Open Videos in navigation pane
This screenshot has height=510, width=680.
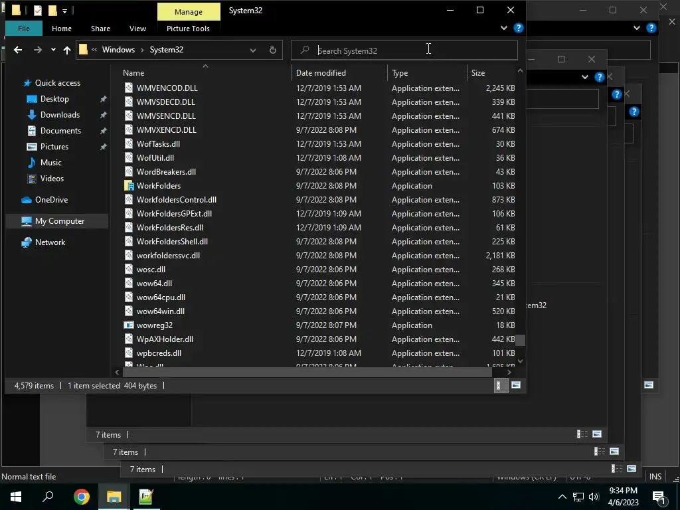(52, 179)
